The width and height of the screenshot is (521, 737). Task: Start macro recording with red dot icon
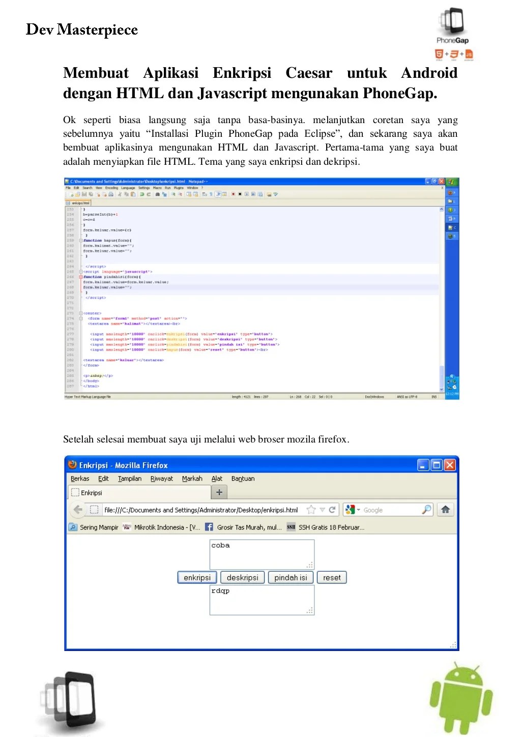tap(233, 194)
